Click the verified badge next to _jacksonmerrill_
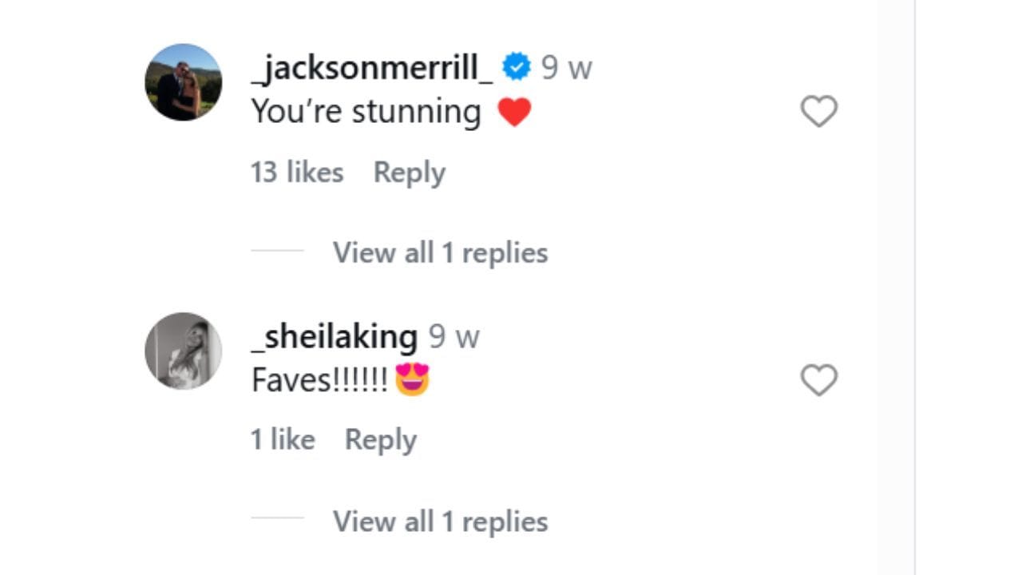The height and width of the screenshot is (575, 1022). click(x=516, y=67)
